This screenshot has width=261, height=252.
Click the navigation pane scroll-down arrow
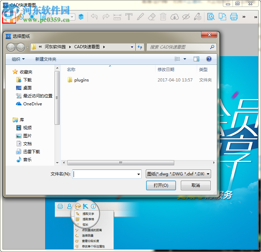click(x=57, y=163)
